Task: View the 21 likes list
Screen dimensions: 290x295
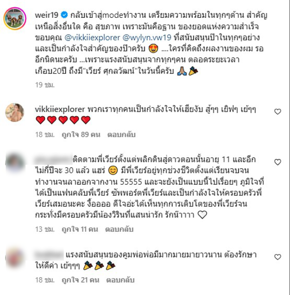Action: pos(80,280)
